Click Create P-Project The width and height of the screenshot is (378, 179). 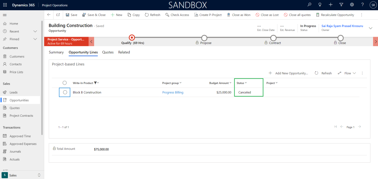point(208,15)
